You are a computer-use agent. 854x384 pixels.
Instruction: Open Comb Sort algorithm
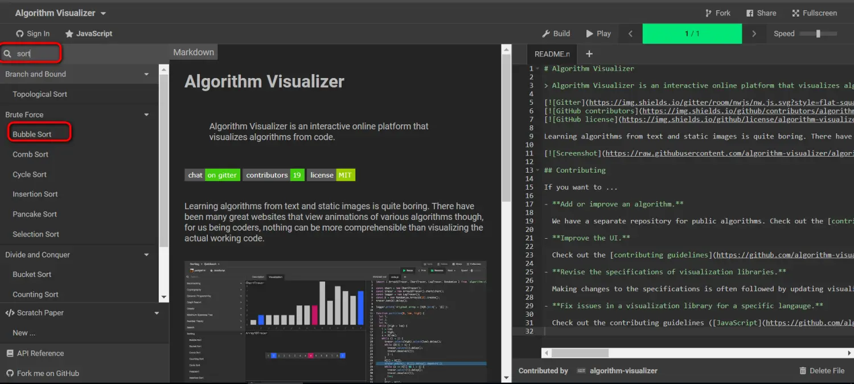pos(30,154)
